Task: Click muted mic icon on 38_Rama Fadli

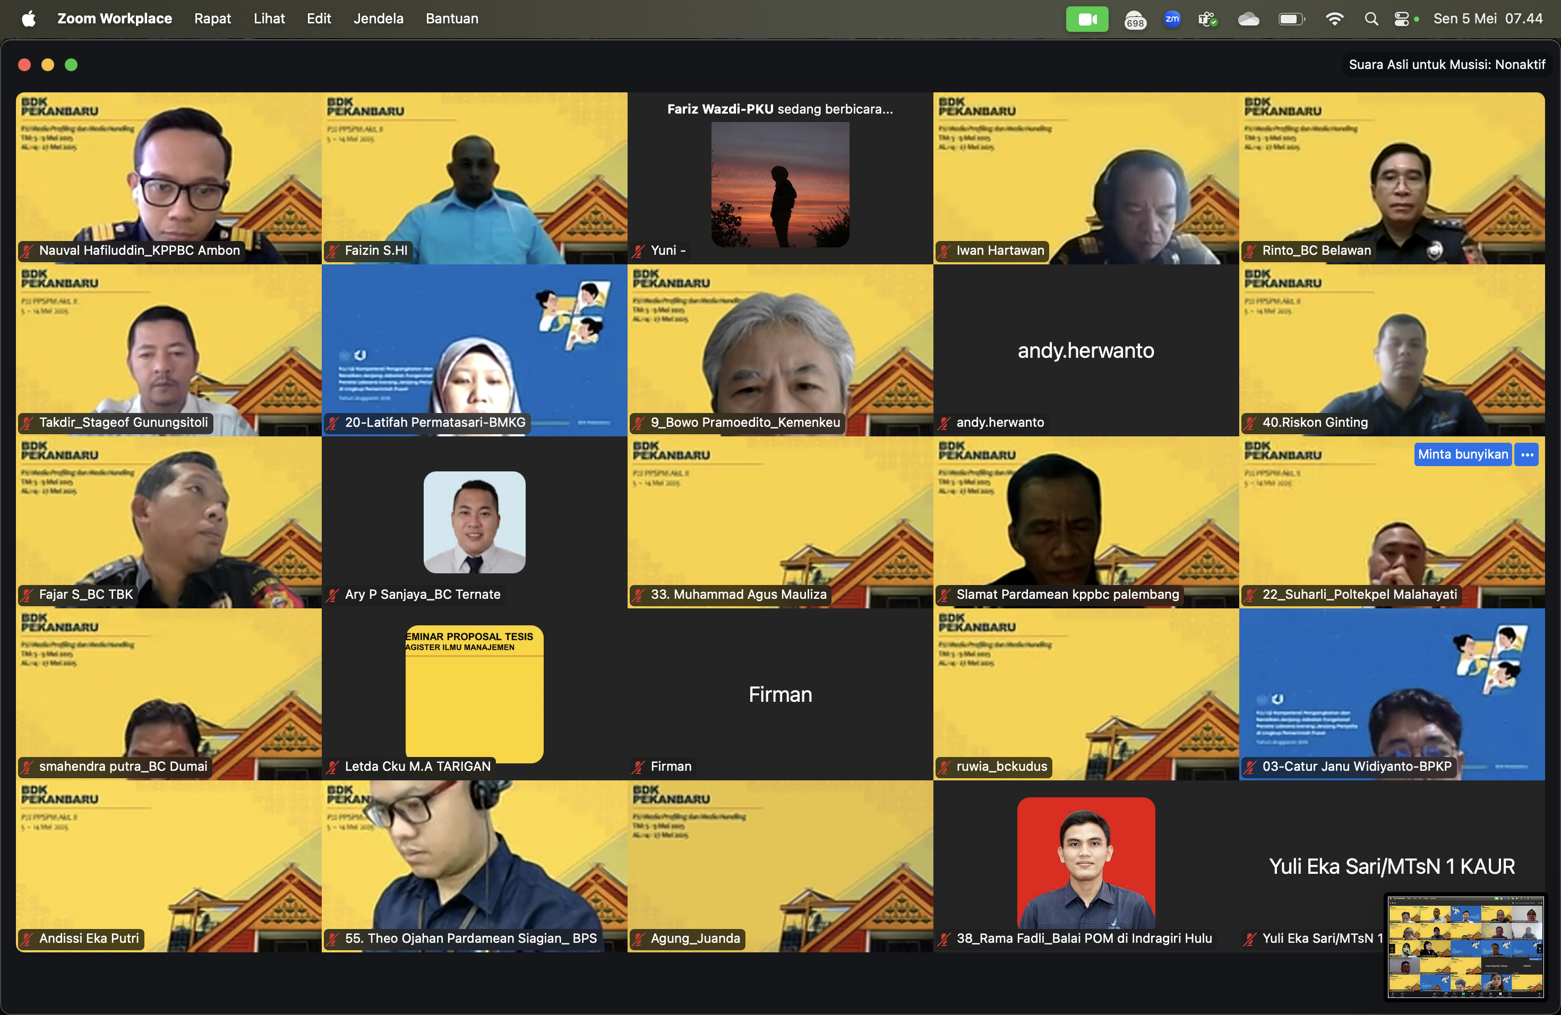Action: (x=945, y=939)
